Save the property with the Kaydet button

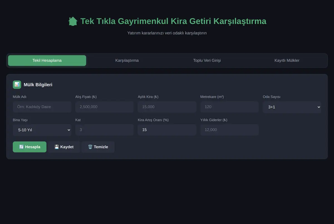pyautogui.click(x=64, y=147)
